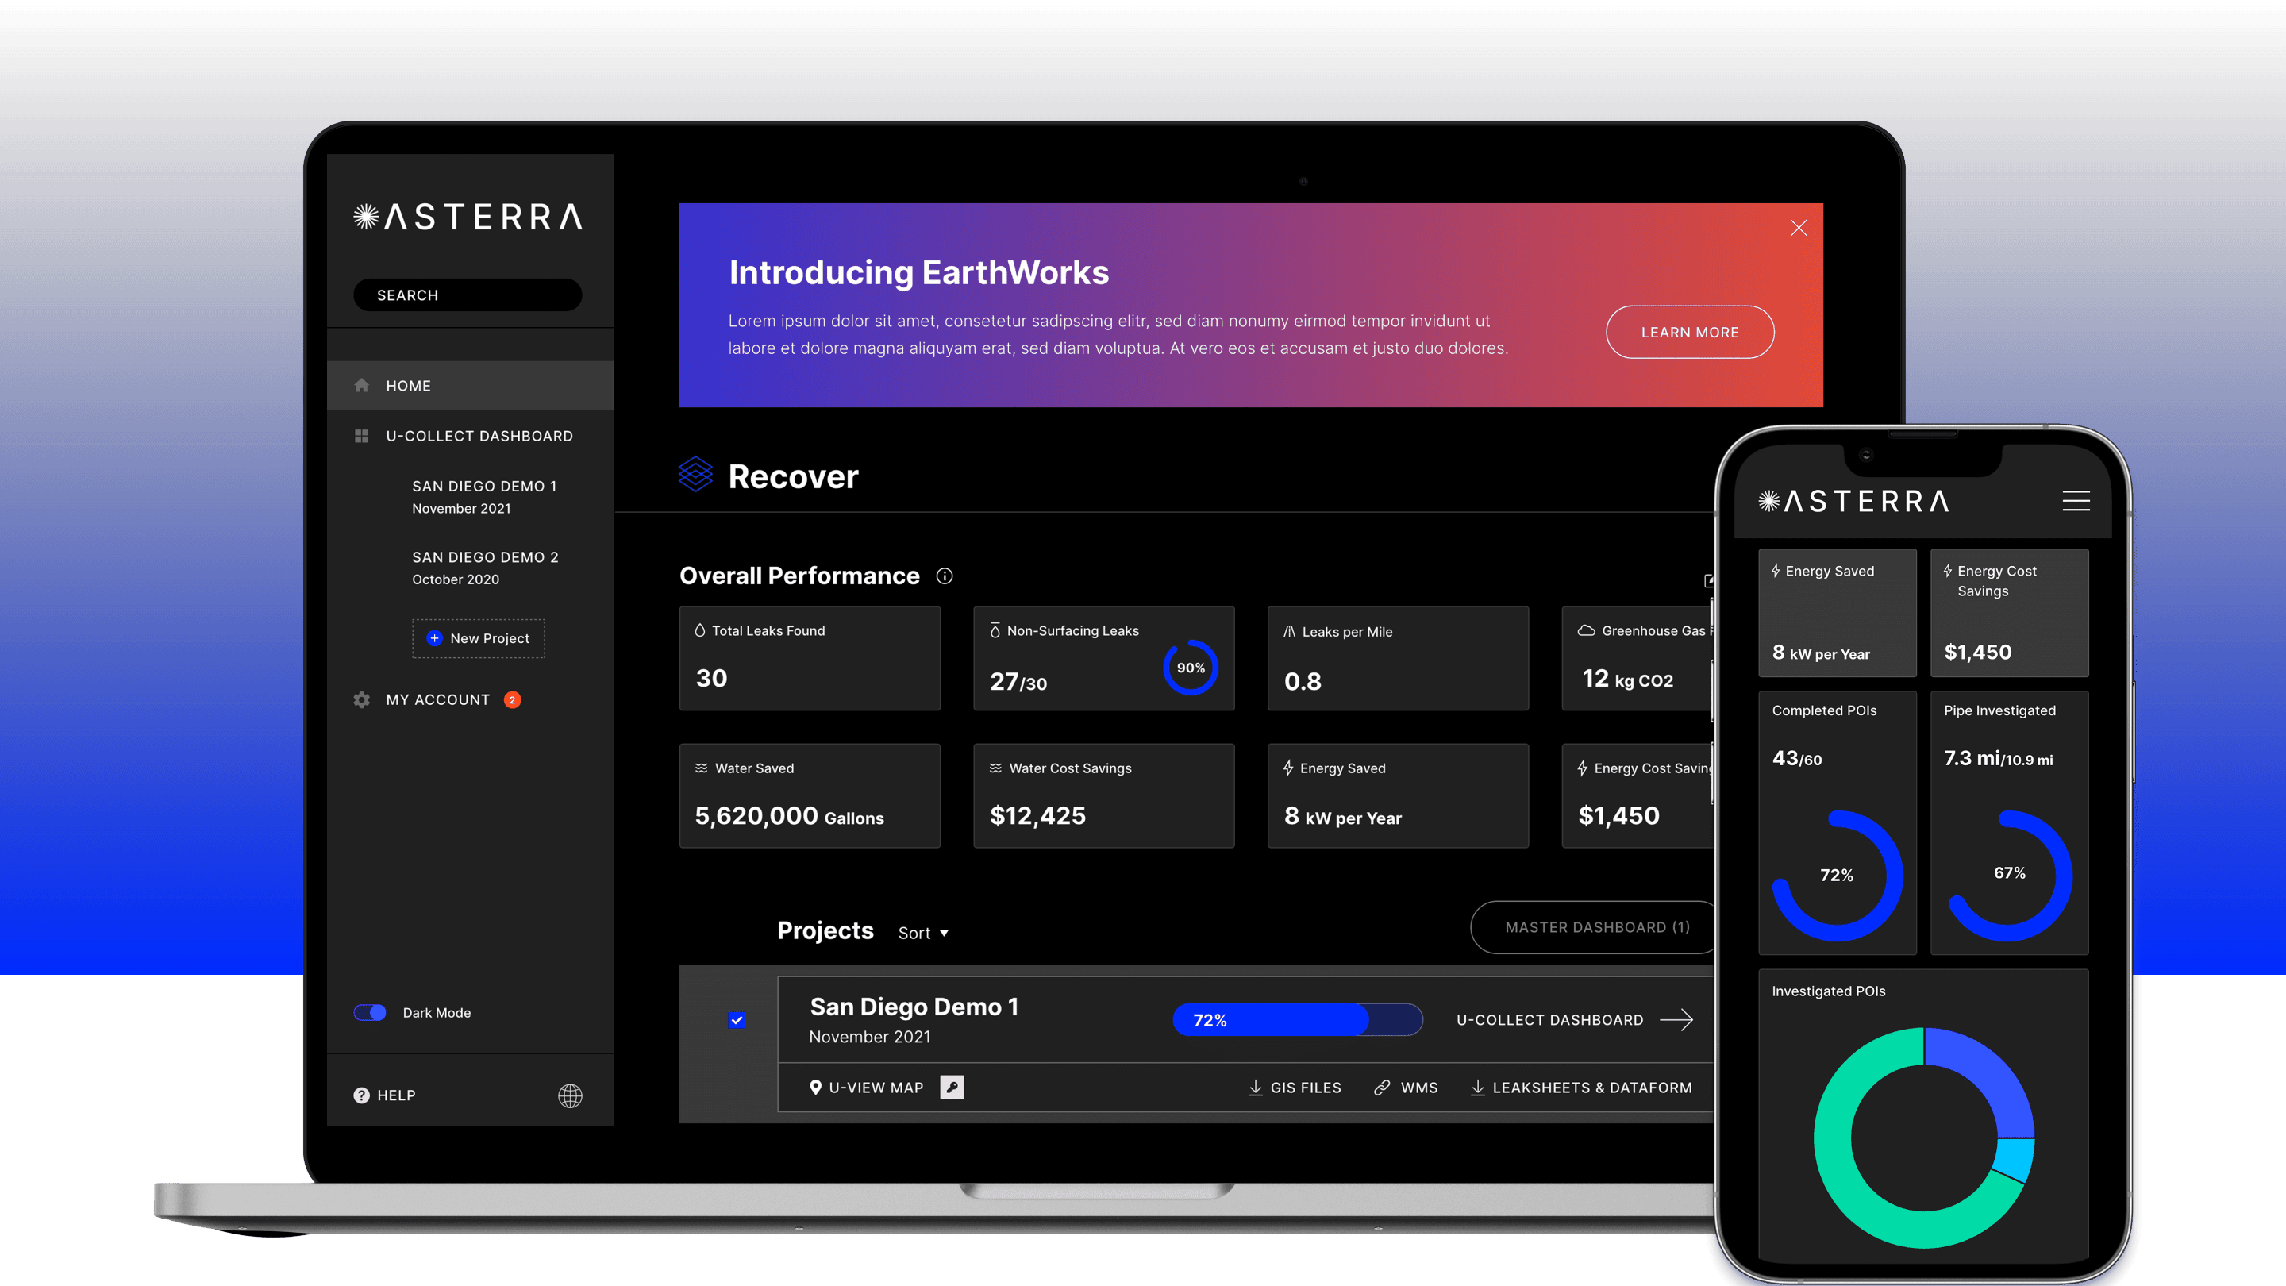Click Learn More button on EarthWorks banner
Screen dimensions: 2286x1286
[1689, 331]
